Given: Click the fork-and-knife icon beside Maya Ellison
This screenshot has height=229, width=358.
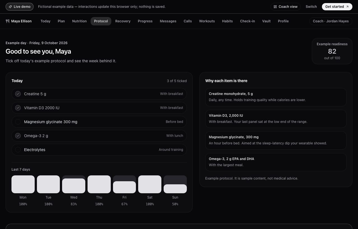Looking at the screenshot, I should 8,21.
